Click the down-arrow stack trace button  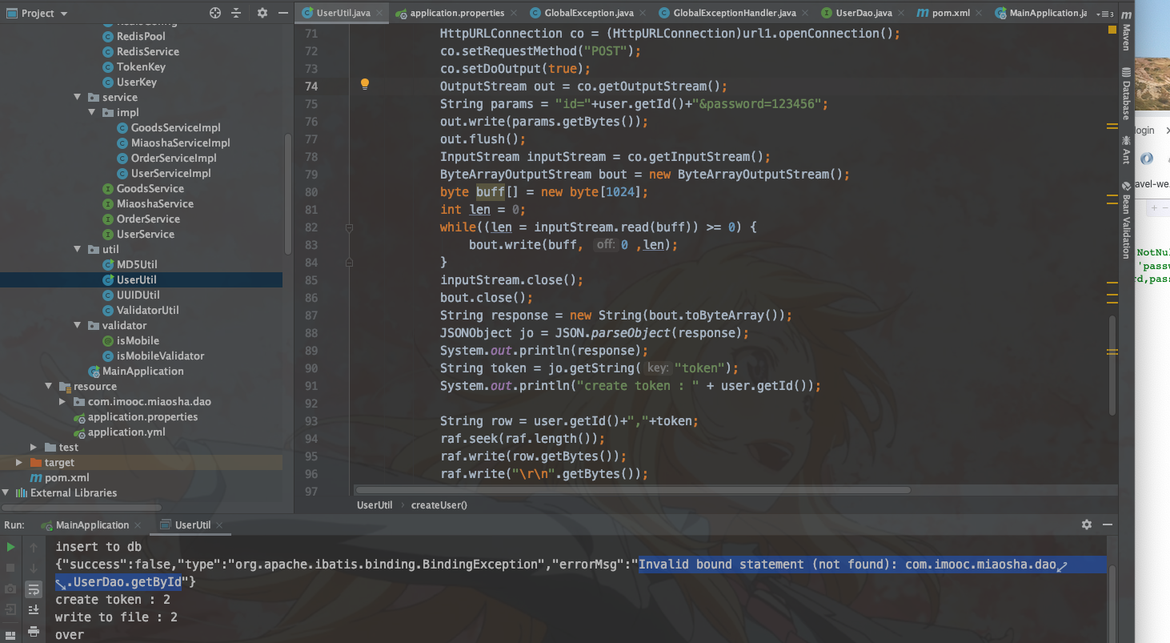[x=34, y=568]
